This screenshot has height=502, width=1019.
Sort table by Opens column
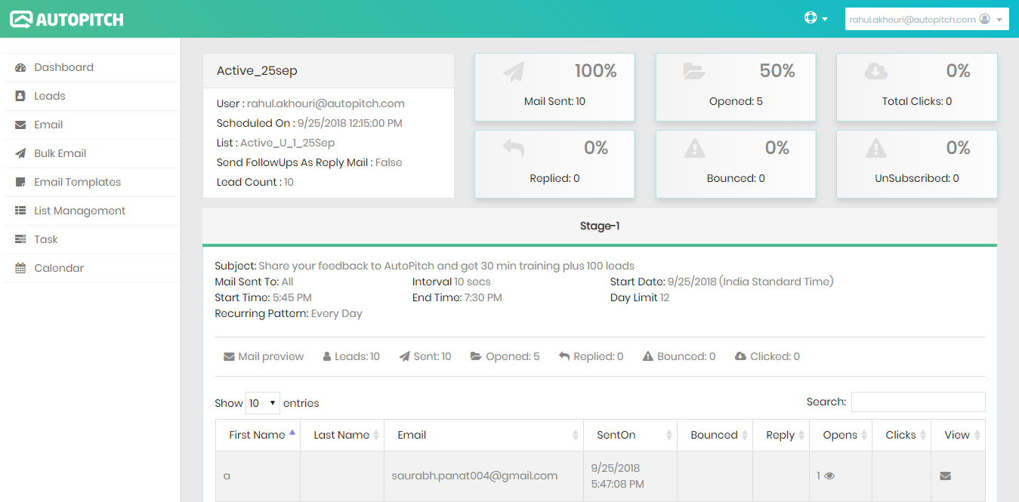841,435
